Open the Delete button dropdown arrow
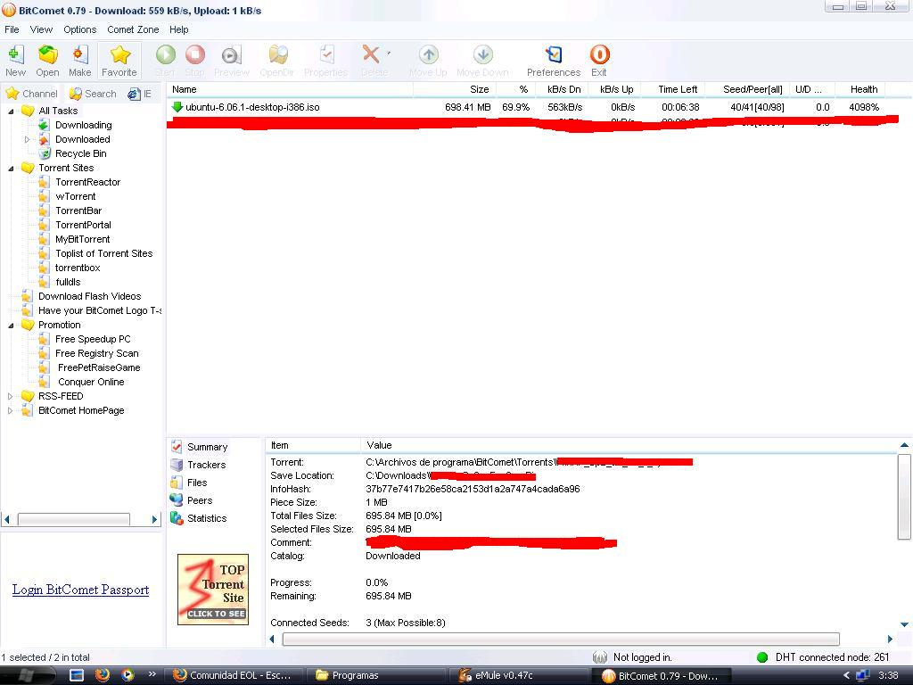The width and height of the screenshot is (913, 685). [389, 54]
